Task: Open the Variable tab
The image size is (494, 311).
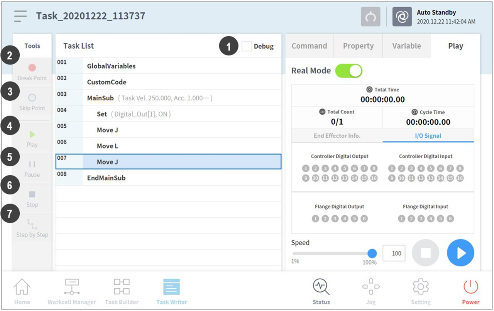Action: 406,46
